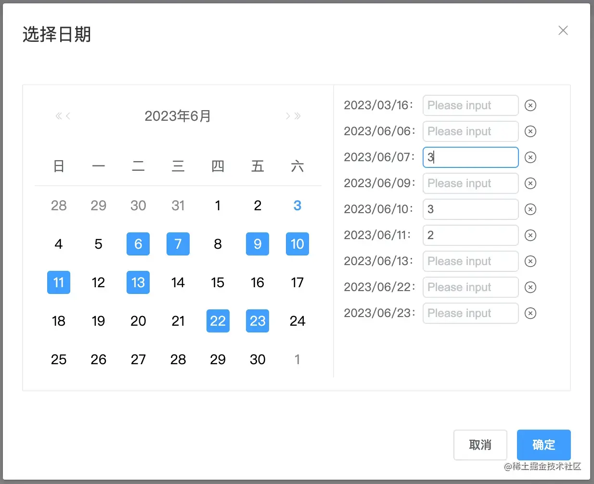This screenshot has height=484, width=594.
Task: Deselect June 11 in the calendar
Action: tap(59, 282)
